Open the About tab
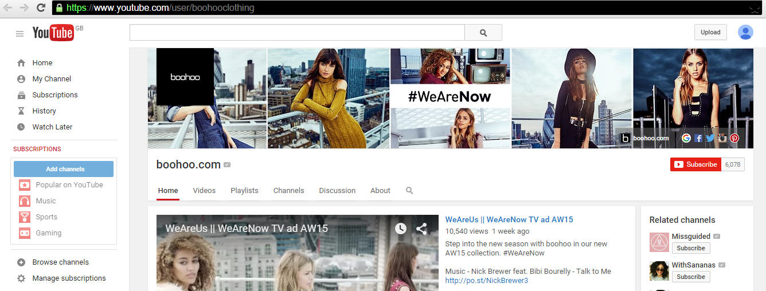This screenshot has width=766, height=291. (380, 191)
